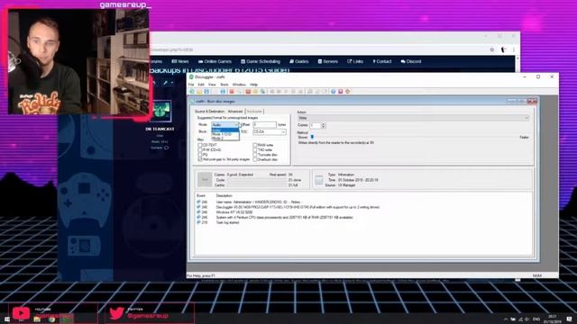
Task: Open Links item in browser navbar
Action: pyautogui.click(x=355, y=61)
